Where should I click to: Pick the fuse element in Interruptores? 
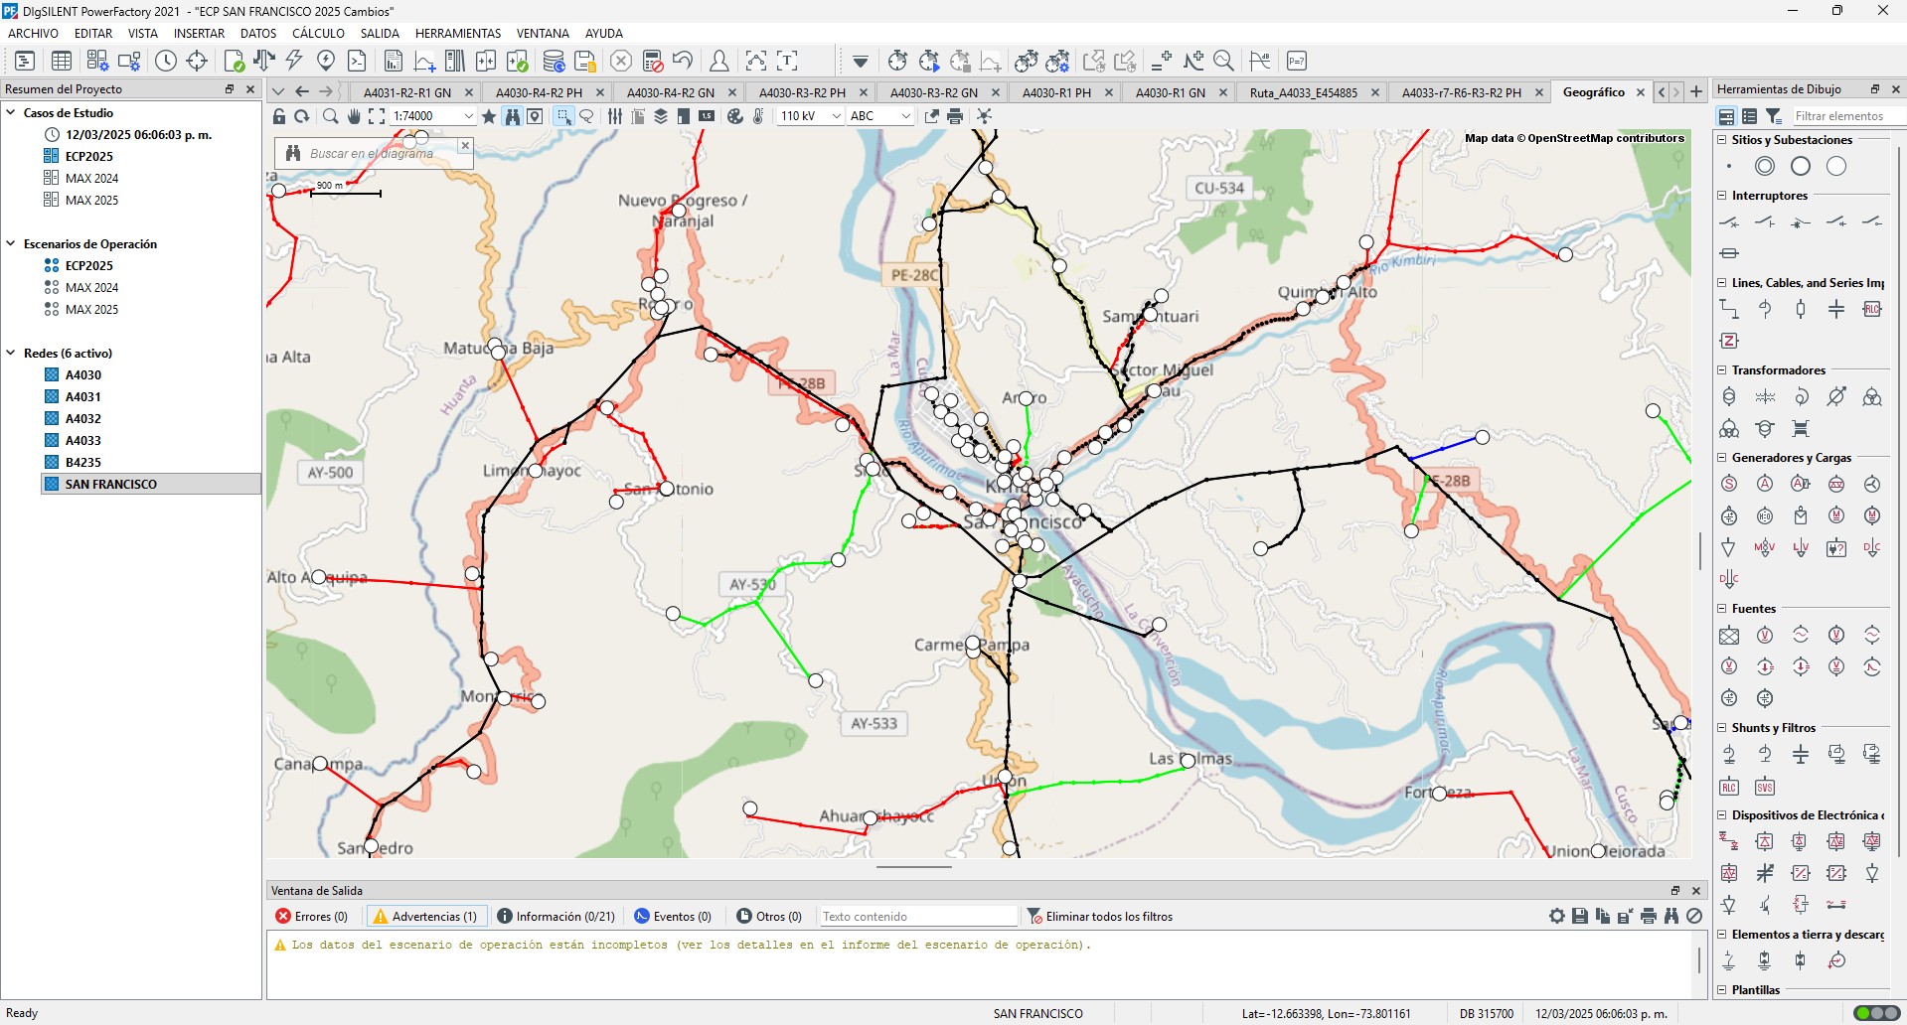click(x=1729, y=253)
